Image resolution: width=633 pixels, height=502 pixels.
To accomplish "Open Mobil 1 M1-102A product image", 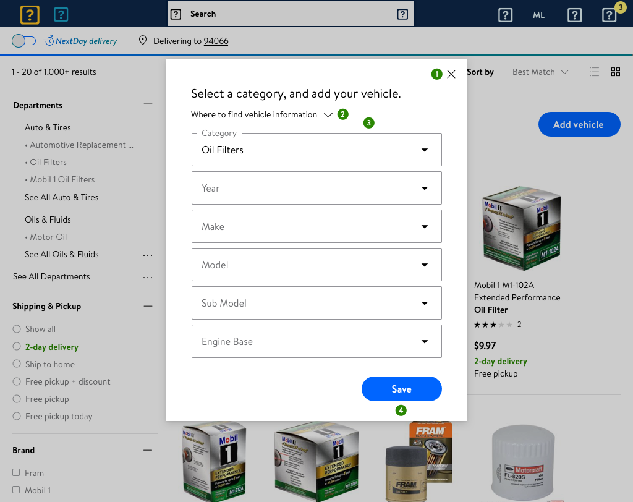I will [x=522, y=228].
